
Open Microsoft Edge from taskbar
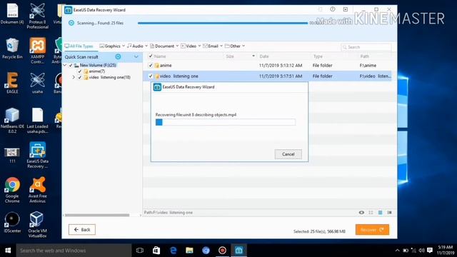(173, 251)
